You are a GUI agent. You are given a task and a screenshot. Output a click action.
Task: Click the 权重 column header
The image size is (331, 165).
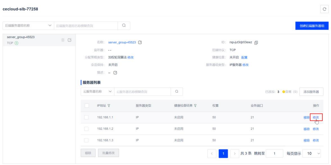pyautogui.click(x=215, y=106)
